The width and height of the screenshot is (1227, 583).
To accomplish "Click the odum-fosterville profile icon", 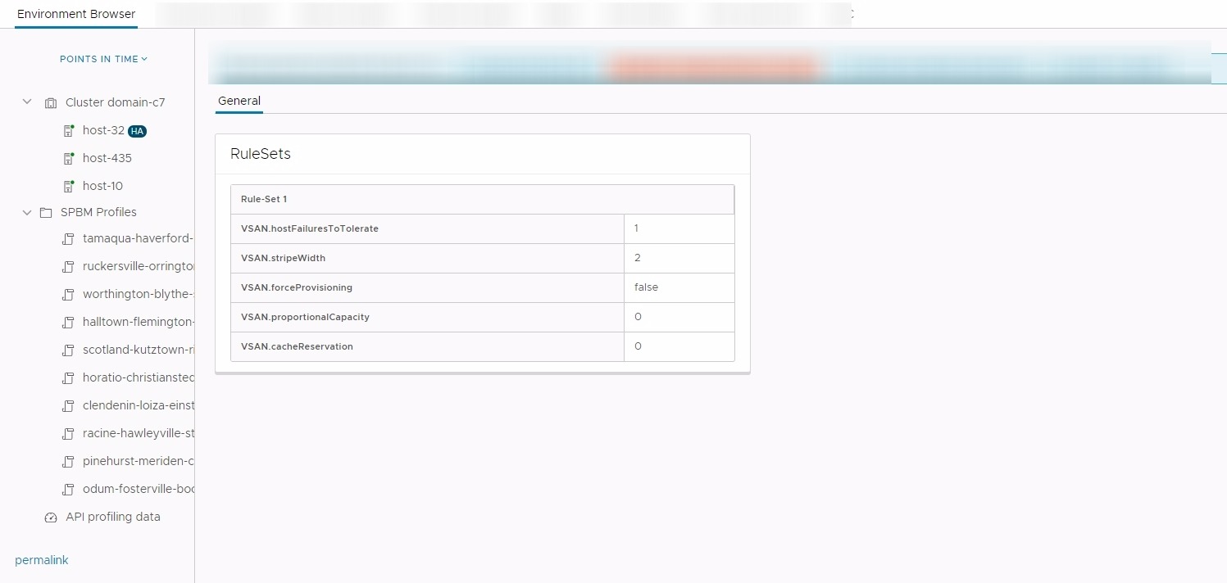I will click(69, 490).
